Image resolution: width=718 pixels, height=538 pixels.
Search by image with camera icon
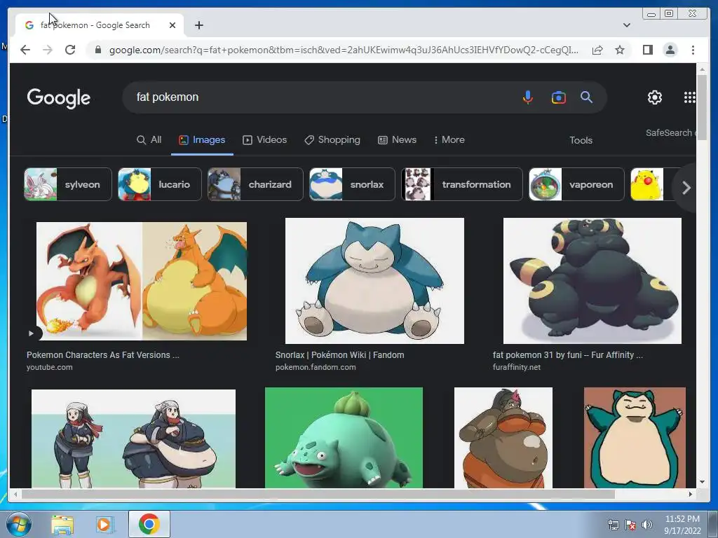pos(558,97)
